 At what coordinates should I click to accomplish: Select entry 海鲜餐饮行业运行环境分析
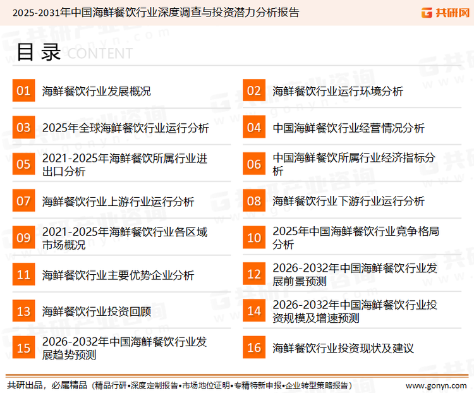pyautogui.click(x=338, y=91)
